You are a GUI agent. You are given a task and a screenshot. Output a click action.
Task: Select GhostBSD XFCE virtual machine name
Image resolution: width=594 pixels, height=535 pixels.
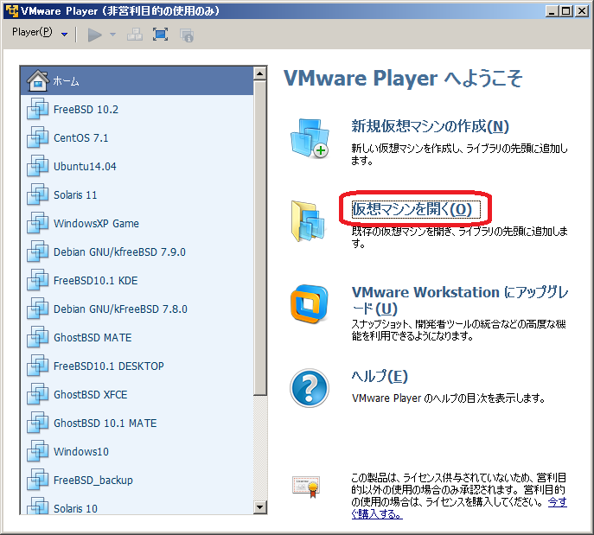(x=91, y=395)
